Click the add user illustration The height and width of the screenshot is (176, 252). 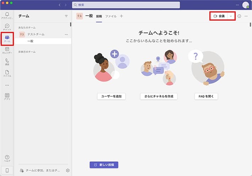[111, 66]
